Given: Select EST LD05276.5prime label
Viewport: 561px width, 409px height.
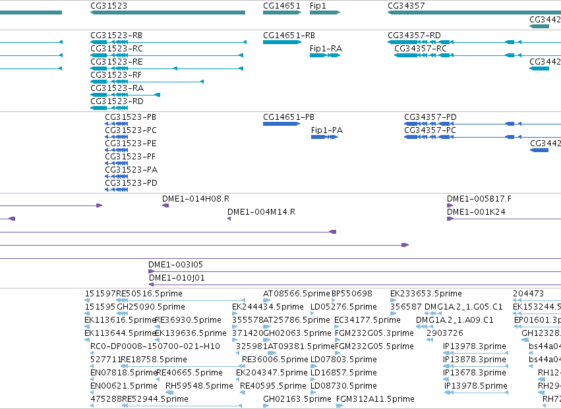Looking at the screenshot, I should pos(343,307).
